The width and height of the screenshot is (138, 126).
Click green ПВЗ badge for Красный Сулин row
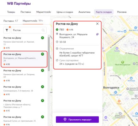[43, 117]
